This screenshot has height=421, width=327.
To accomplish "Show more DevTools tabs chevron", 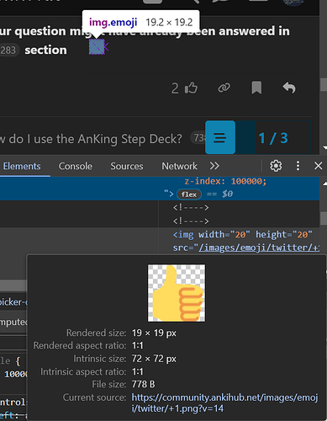I will click(214, 166).
